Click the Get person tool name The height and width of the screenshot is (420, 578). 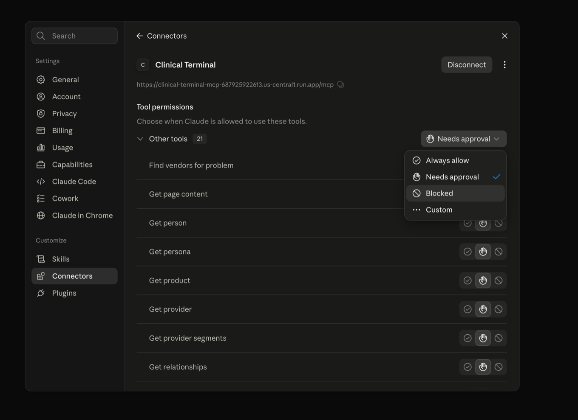(168, 223)
